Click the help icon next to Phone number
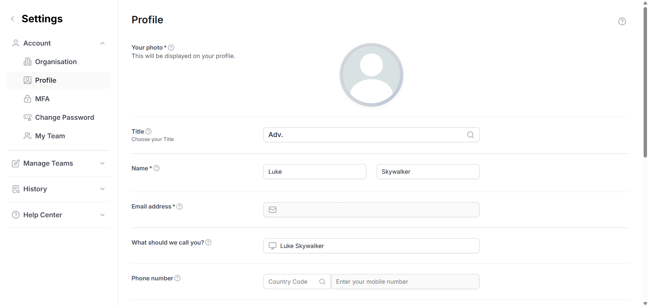Viewport: 648px width, 306px height. [177, 278]
